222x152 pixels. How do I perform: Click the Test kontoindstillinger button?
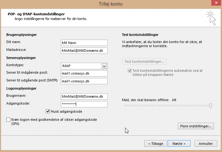pos(144,61)
